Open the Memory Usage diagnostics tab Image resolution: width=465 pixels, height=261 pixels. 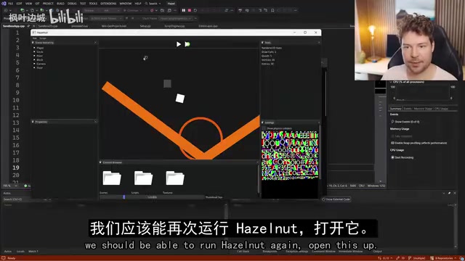pyautogui.click(x=423, y=109)
